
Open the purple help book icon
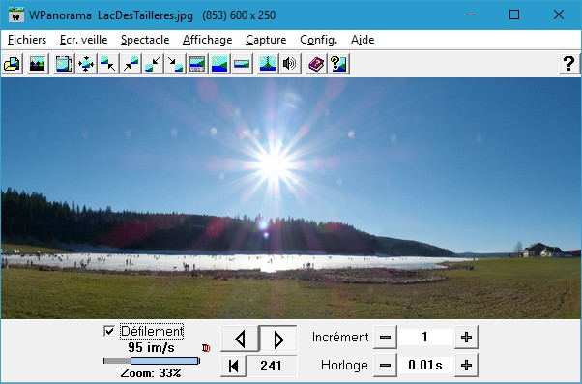tap(316, 64)
